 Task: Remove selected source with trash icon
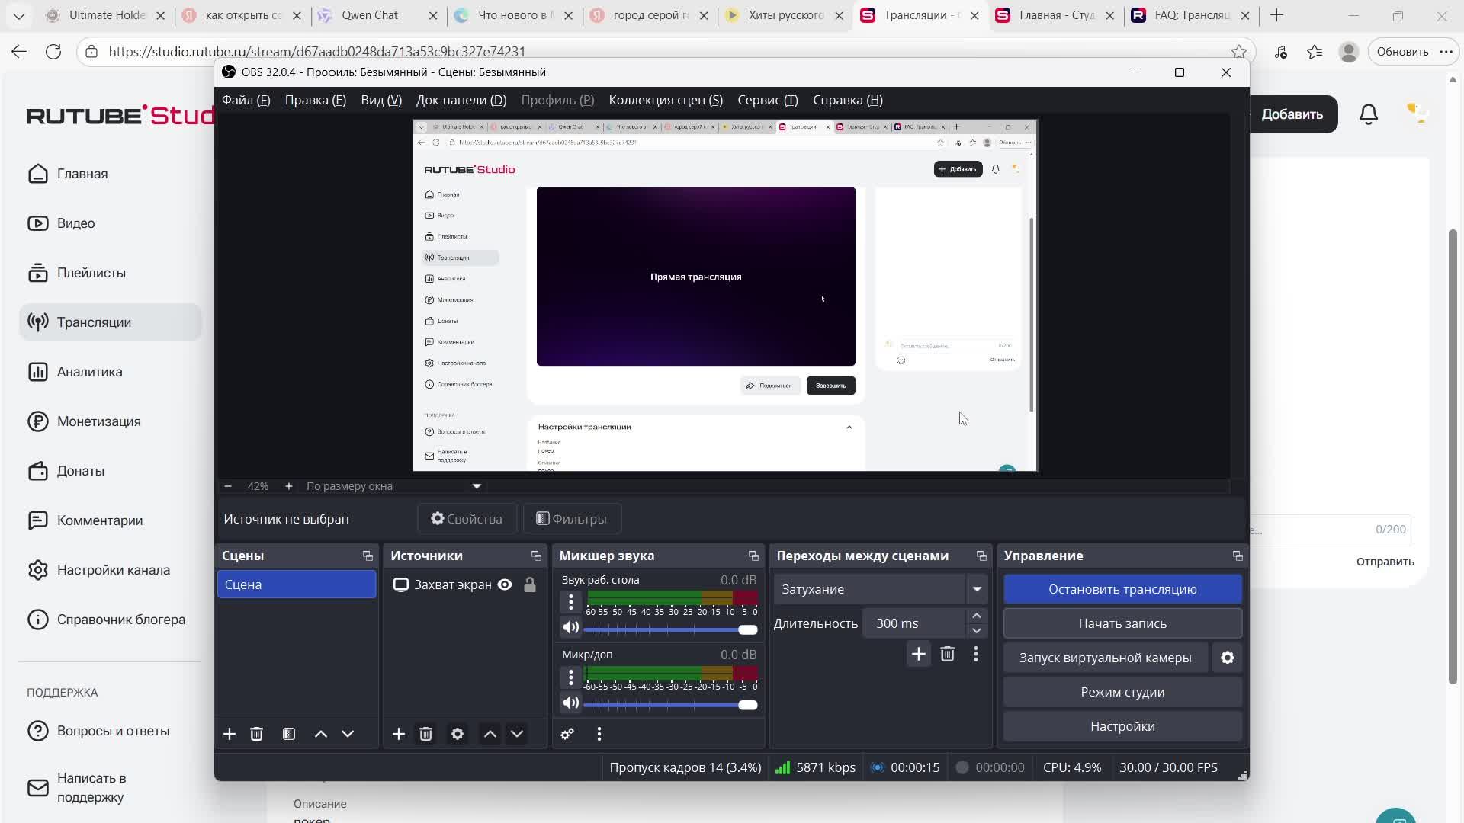[x=426, y=734]
